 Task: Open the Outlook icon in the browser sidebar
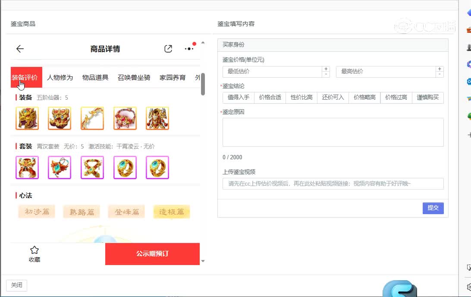468,82
